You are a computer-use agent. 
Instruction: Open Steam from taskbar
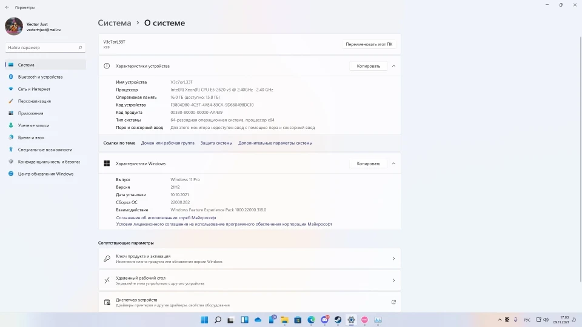point(338,320)
